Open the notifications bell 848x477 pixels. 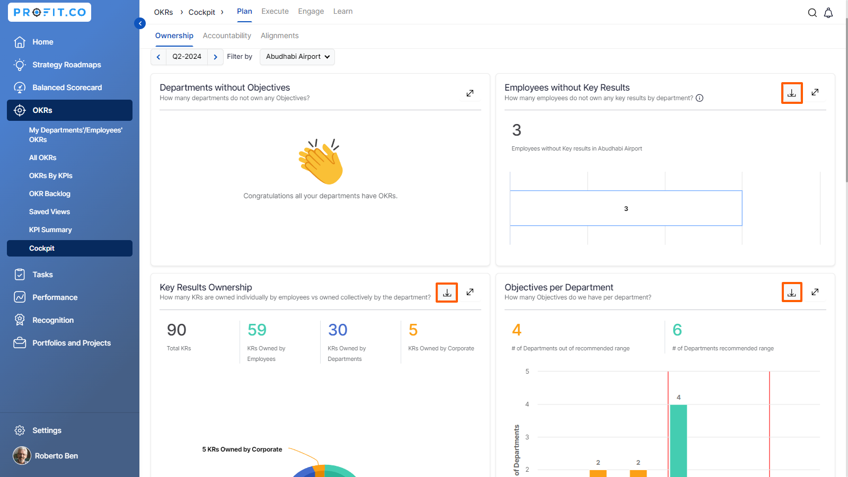pos(828,13)
